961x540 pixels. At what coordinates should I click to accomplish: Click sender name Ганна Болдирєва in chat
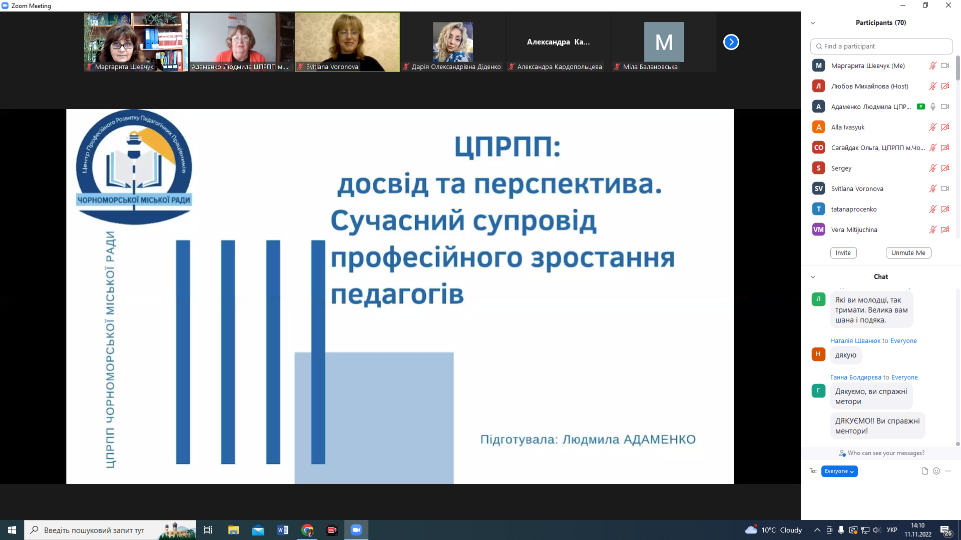tap(856, 377)
